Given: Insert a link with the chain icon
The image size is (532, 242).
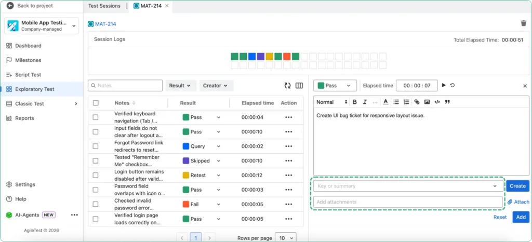Looking at the screenshot, I should pyautogui.click(x=417, y=102).
